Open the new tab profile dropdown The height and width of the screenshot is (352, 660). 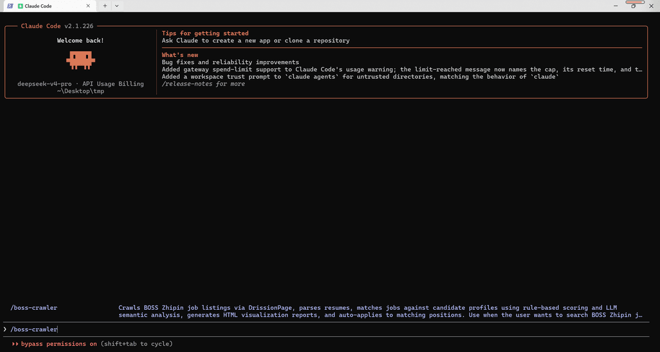(x=117, y=6)
